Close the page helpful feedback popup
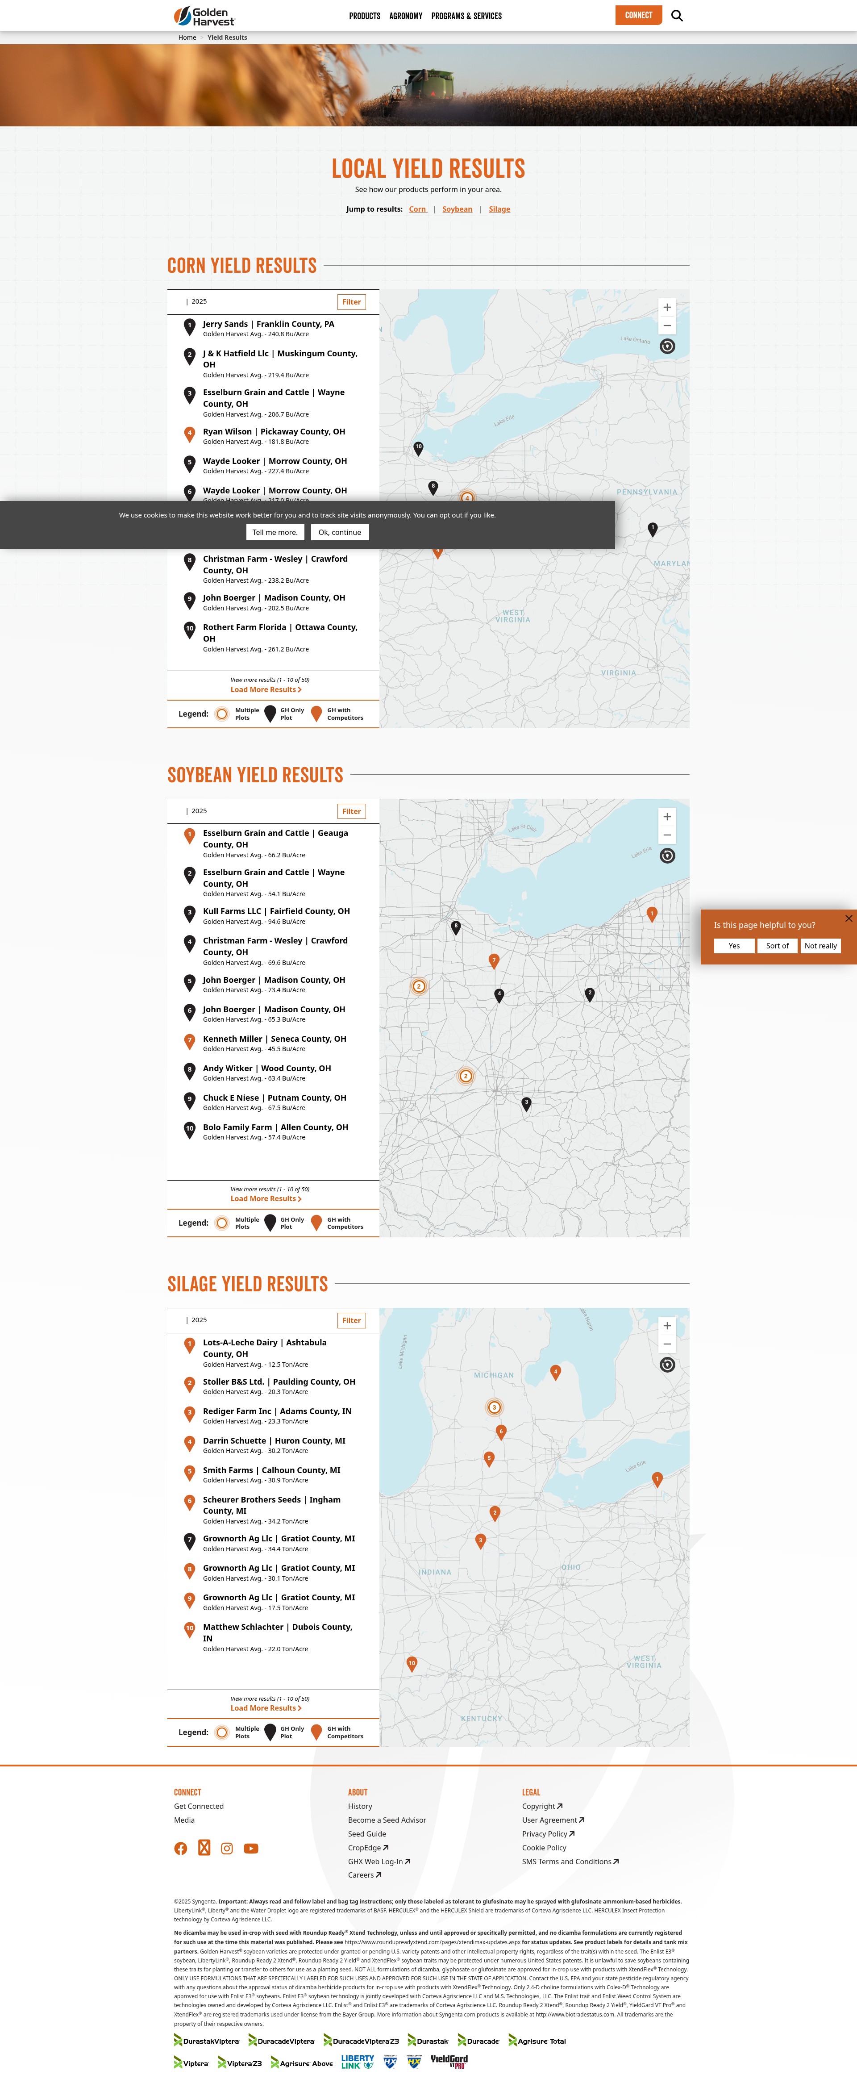Viewport: 857px width, 2083px height. tap(848, 918)
